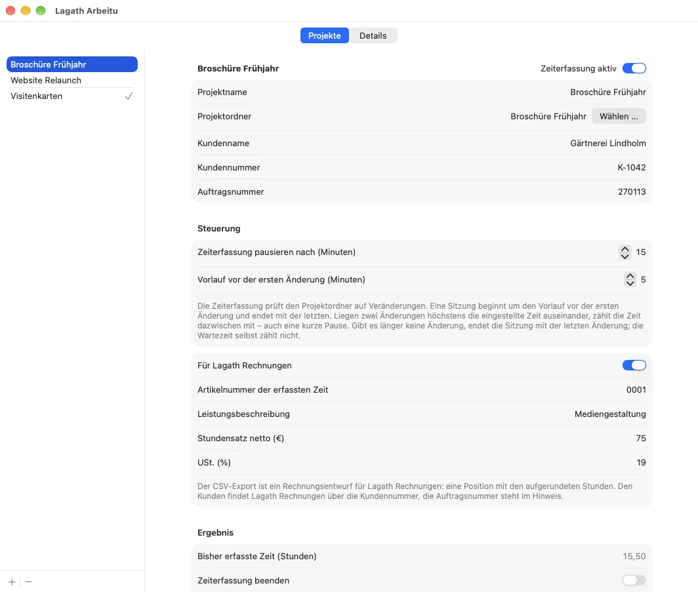Click the Ergebnis section heading
698x592 pixels.
[x=215, y=533]
